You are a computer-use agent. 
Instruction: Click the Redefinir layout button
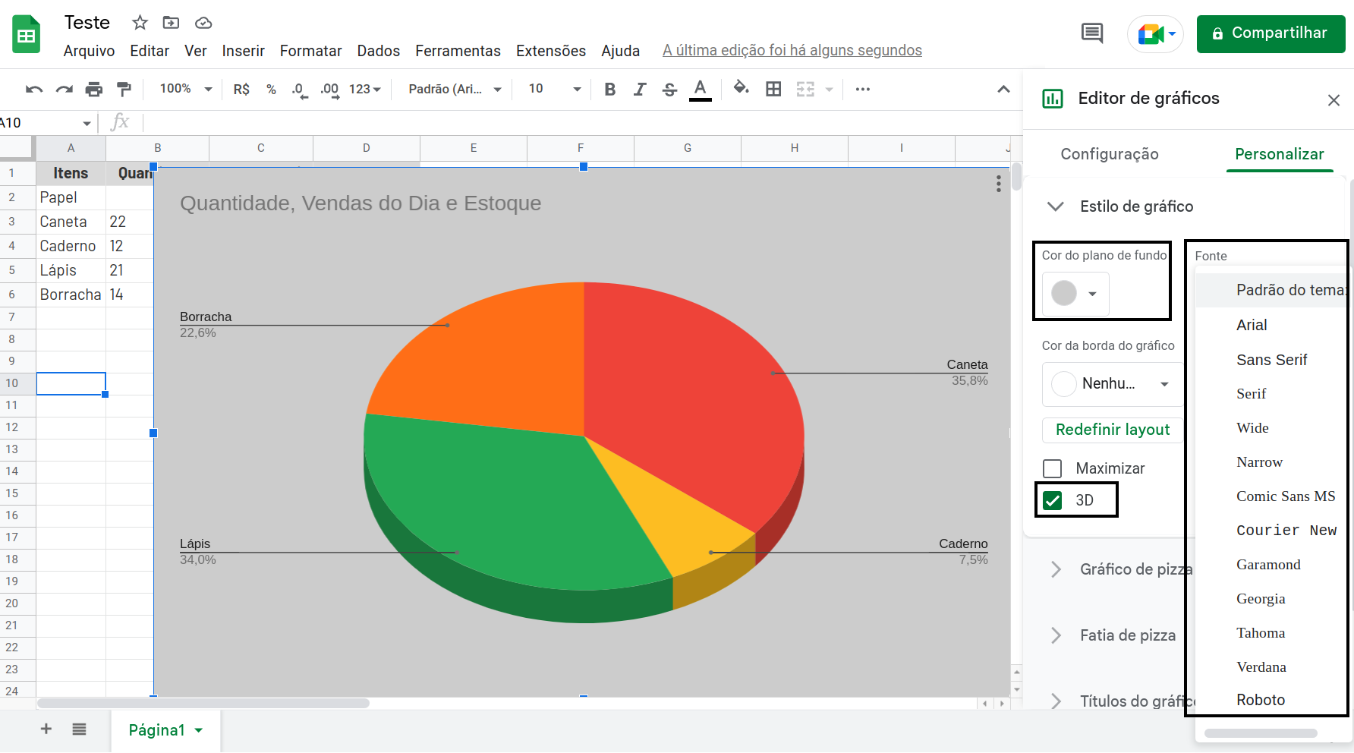tap(1112, 430)
